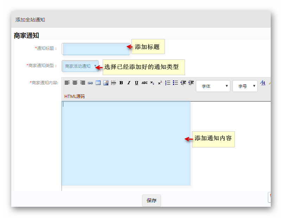Insert a horizontal rule
Image resolution: width=282 pixels, height=218 pixels.
pyautogui.click(x=114, y=82)
